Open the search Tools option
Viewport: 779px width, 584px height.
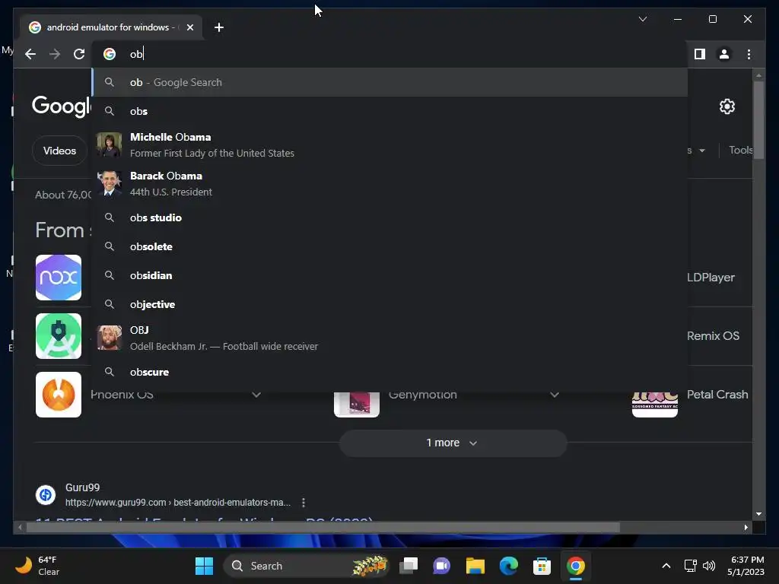[741, 150]
